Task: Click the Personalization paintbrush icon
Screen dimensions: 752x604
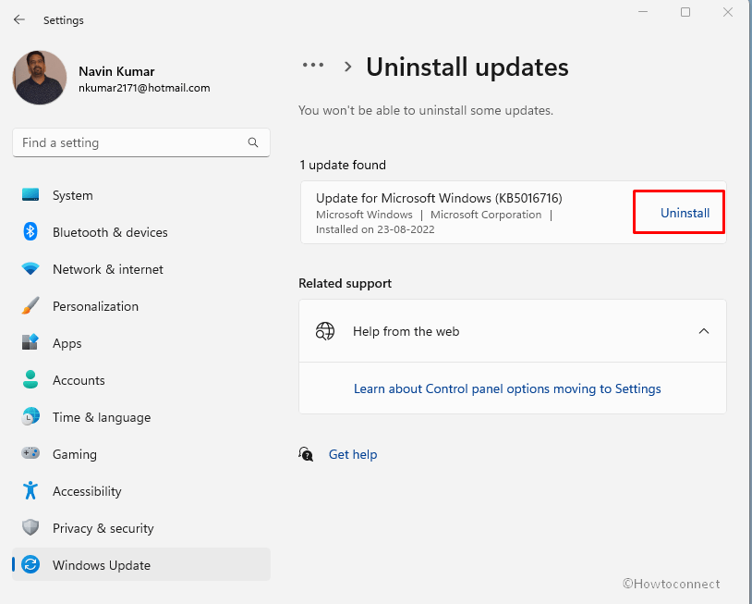Action: (30, 306)
